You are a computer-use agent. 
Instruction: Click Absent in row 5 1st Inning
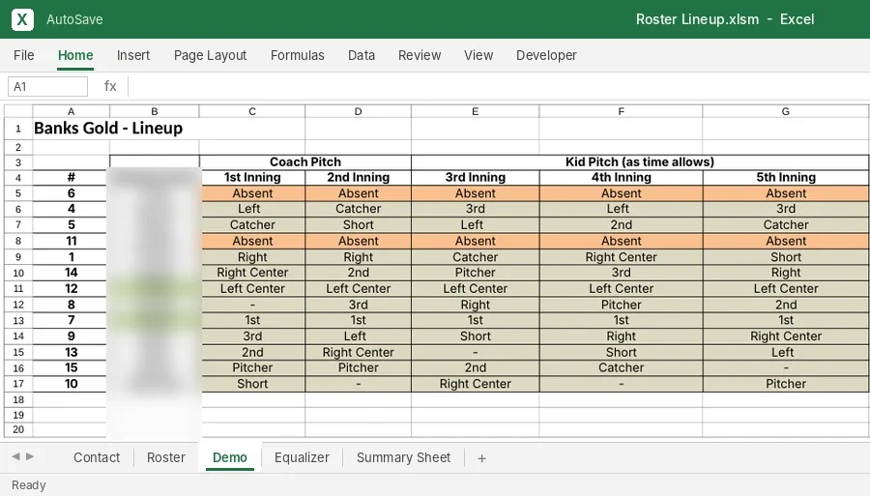pyautogui.click(x=252, y=193)
